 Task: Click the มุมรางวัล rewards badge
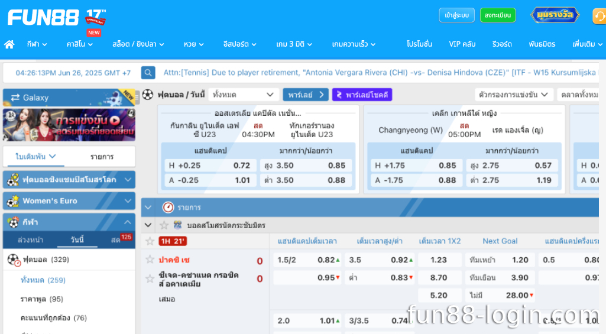[555, 15]
